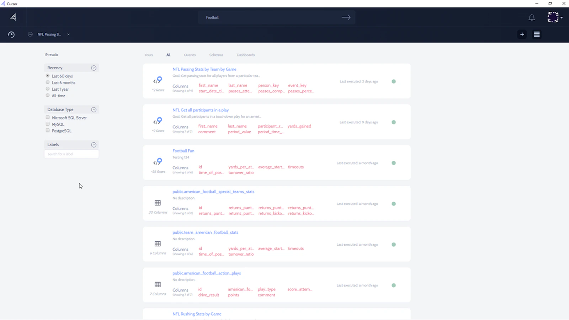Click event_key column in NFL Passing Stats
569x320 pixels.
coord(297,85)
